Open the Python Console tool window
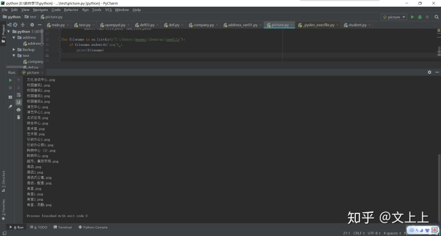The height and width of the screenshot is (236, 441). point(93,227)
